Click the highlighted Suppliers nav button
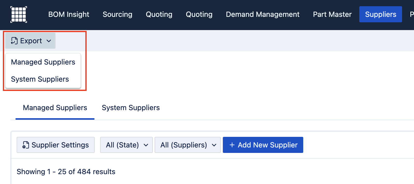Viewport: 414px width, 184px height. [x=381, y=15]
